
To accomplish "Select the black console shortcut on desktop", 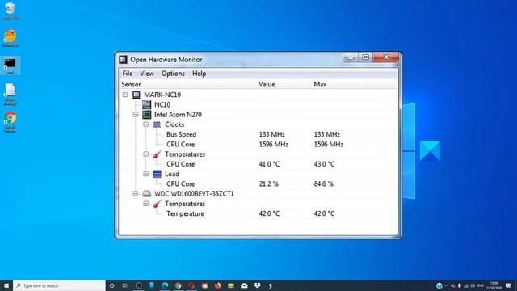I will pyautogui.click(x=10, y=65).
